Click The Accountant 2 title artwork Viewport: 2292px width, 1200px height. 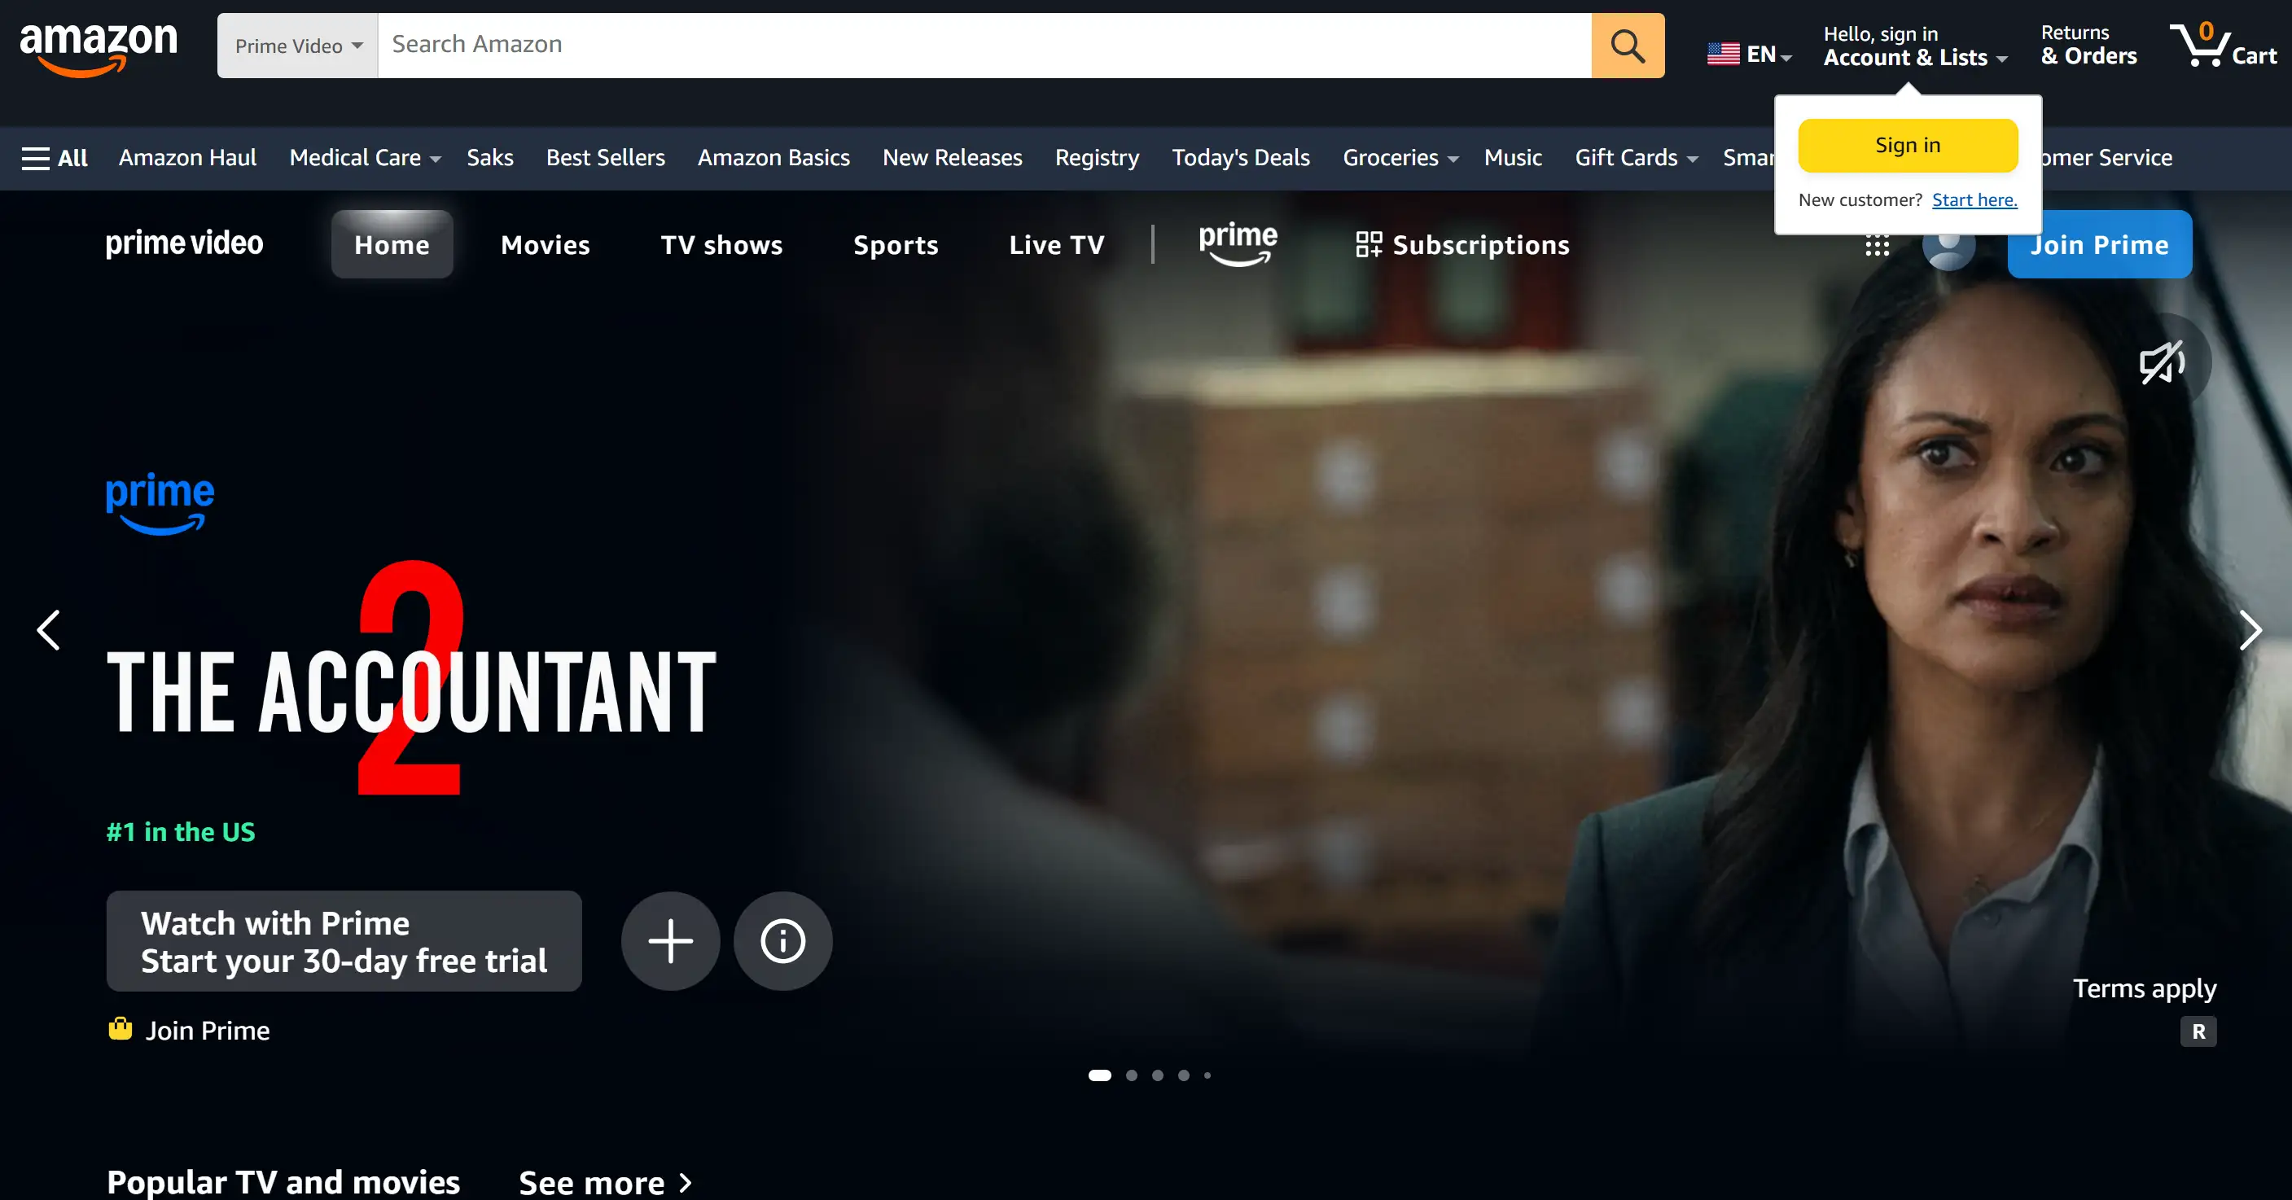411,679
